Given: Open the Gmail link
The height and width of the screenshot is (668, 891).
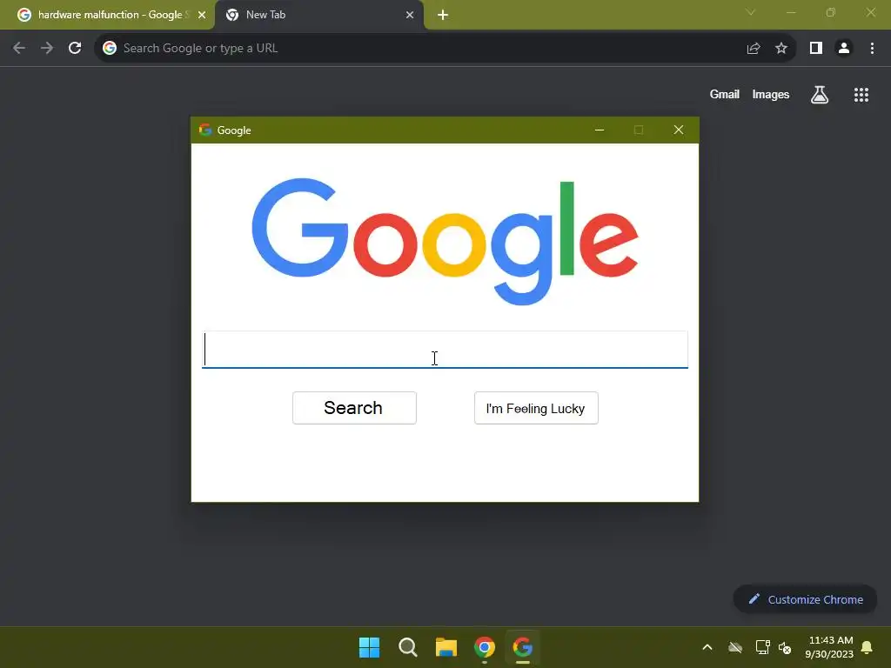Looking at the screenshot, I should (725, 94).
